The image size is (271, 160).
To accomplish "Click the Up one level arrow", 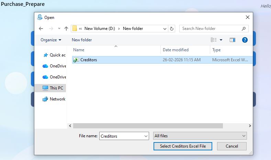I will [x=66, y=29].
